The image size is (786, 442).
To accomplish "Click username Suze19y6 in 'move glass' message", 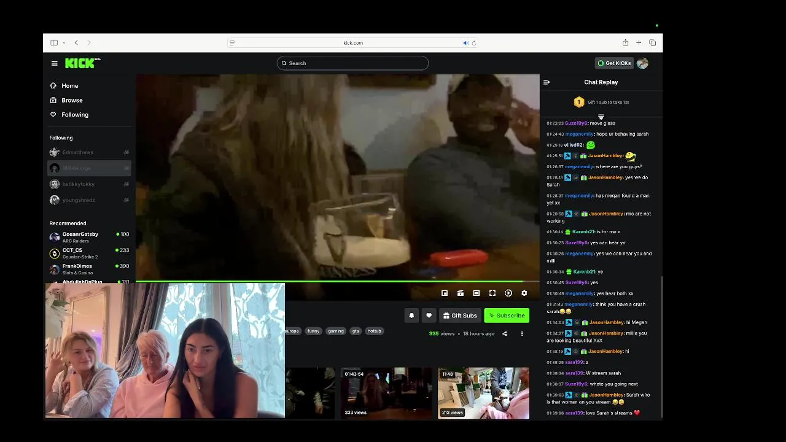I will pyautogui.click(x=576, y=123).
